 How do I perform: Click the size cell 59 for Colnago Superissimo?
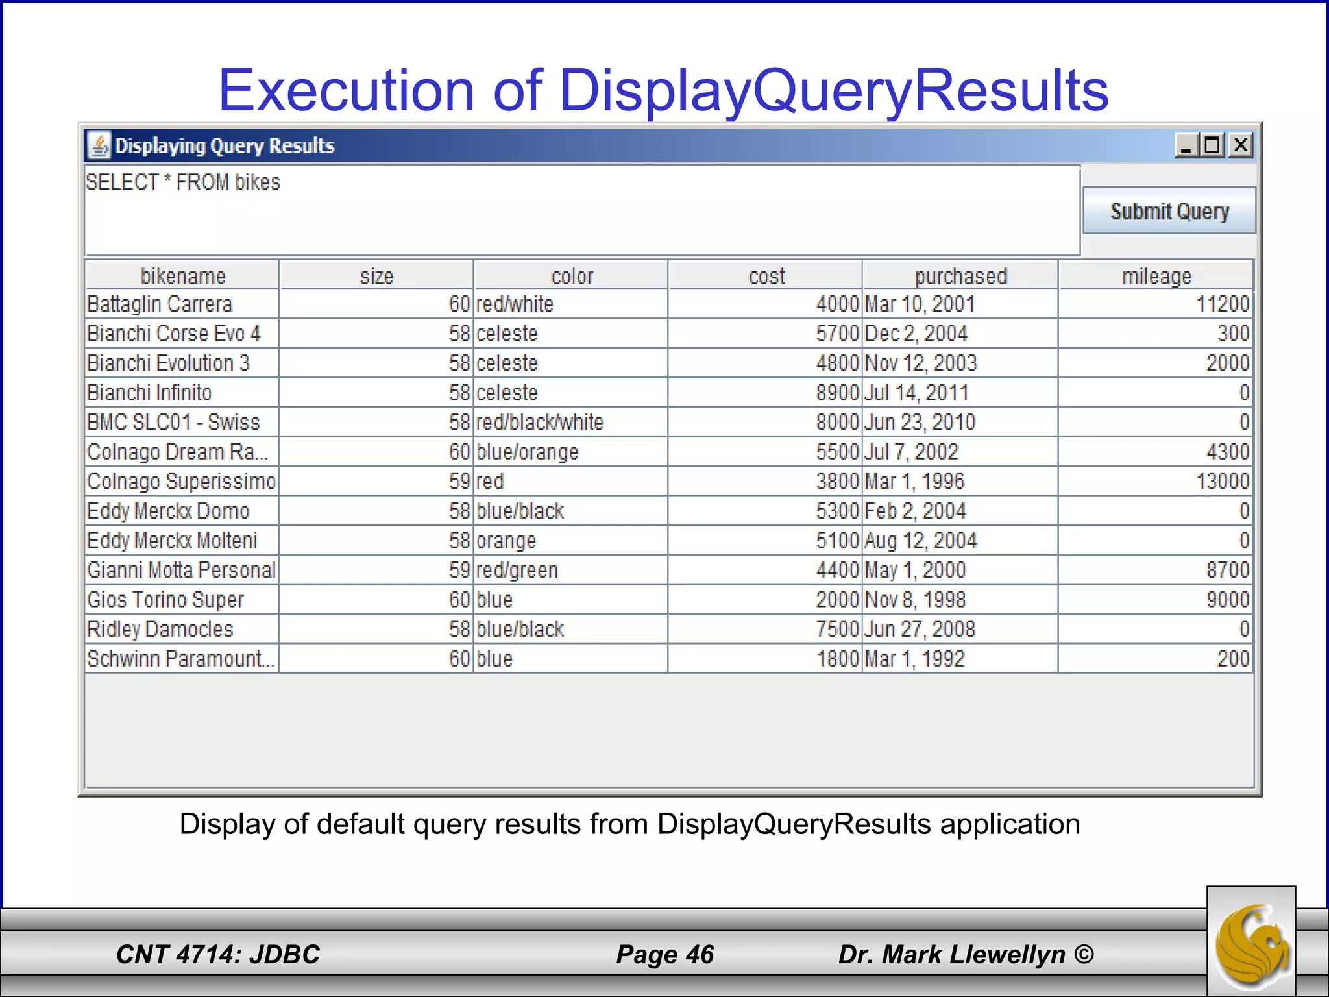pyautogui.click(x=376, y=481)
